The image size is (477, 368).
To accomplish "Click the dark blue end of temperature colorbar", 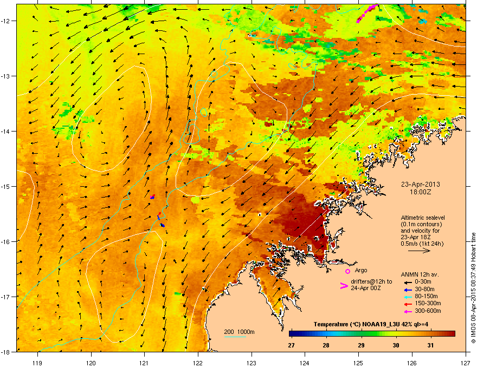I will click(293, 334).
